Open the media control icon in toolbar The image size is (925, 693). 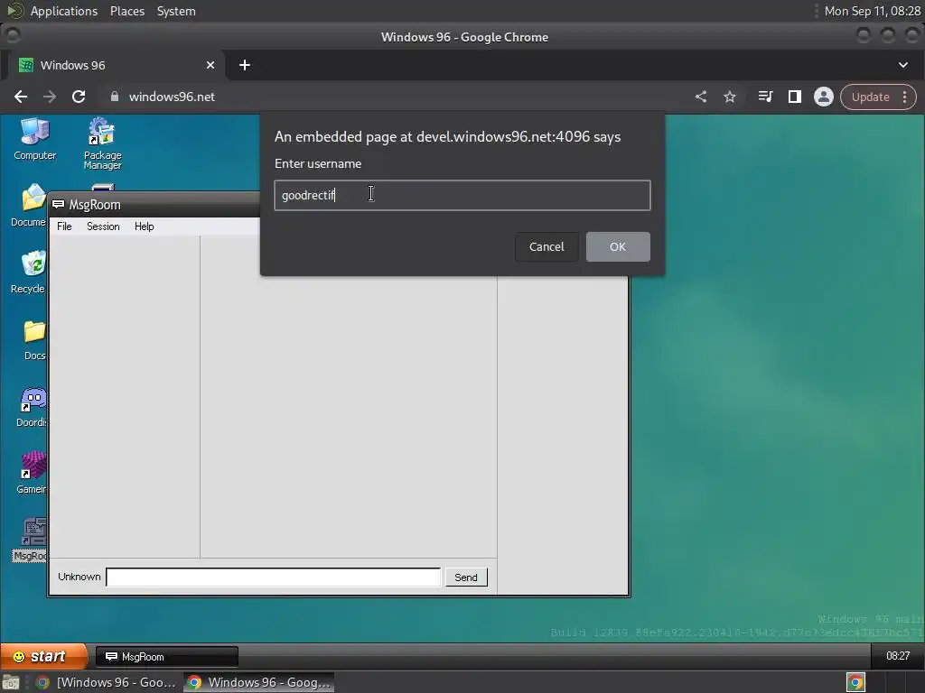click(765, 97)
